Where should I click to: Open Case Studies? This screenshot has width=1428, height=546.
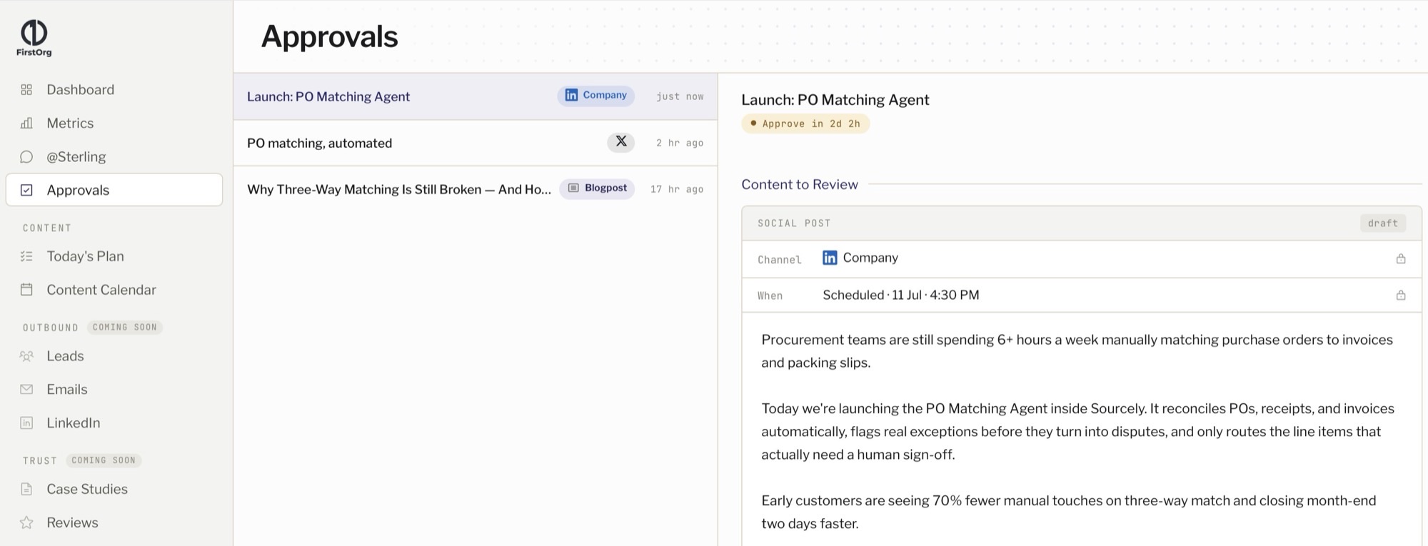pos(114,490)
